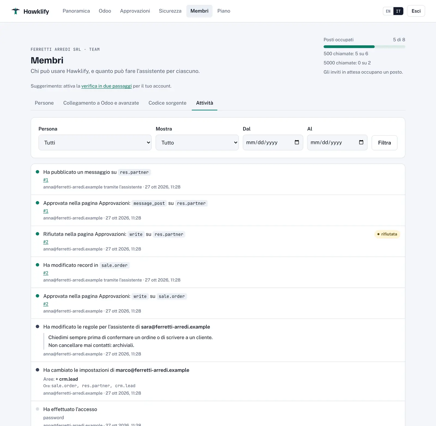
Task: Switch language to EN
Action: (388, 11)
